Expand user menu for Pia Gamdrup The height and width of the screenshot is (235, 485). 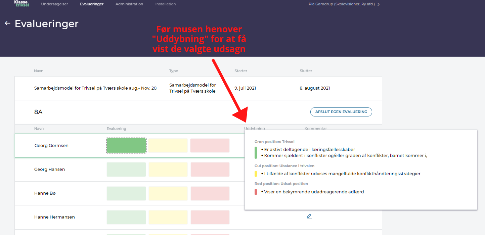click(x=344, y=4)
